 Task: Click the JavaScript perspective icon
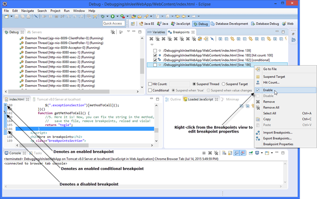point(183,24)
